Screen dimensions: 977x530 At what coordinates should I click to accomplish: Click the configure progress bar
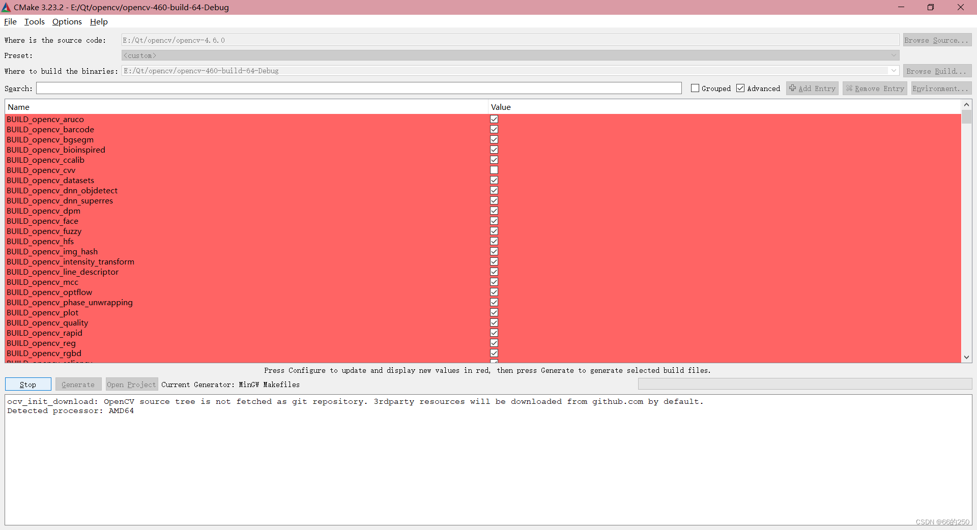point(805,384)
